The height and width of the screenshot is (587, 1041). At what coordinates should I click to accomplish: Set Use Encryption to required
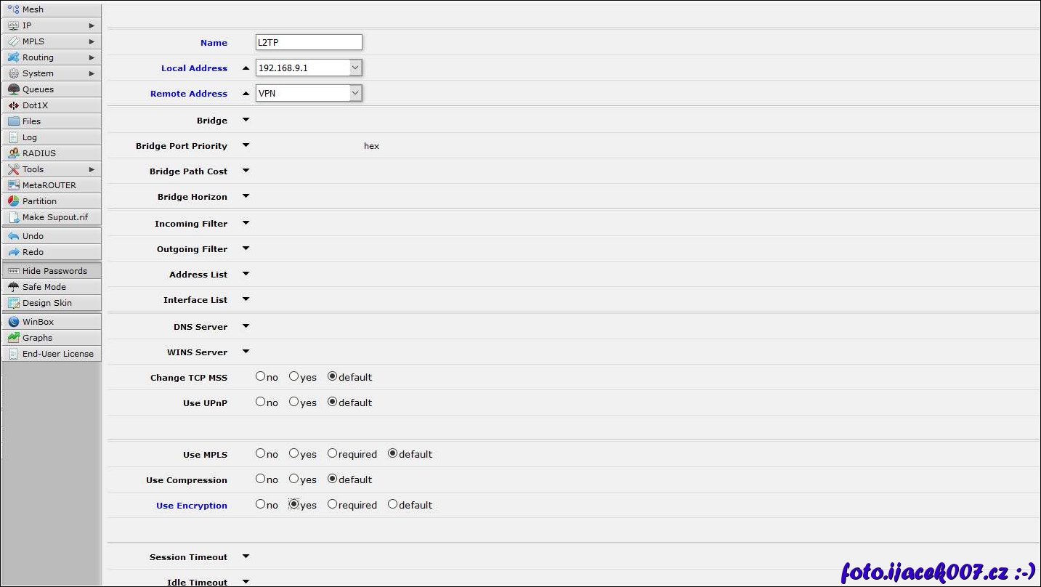point(332,504)
